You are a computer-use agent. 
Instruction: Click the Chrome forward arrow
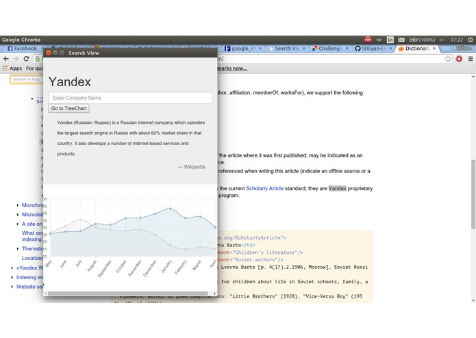[x=16, y=59]
